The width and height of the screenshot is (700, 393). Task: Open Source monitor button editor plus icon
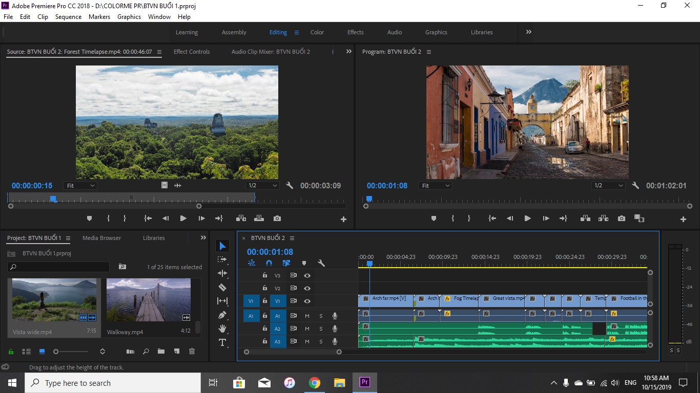(x=343, y=219)
